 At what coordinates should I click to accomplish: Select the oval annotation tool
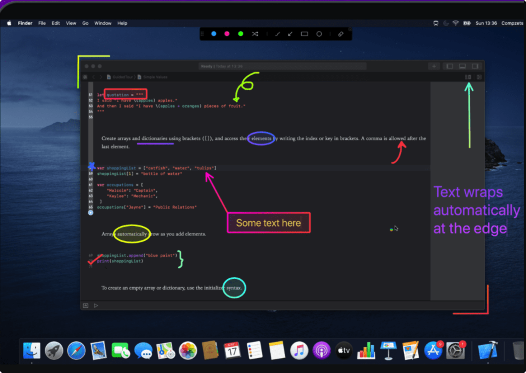coord(319,34)
